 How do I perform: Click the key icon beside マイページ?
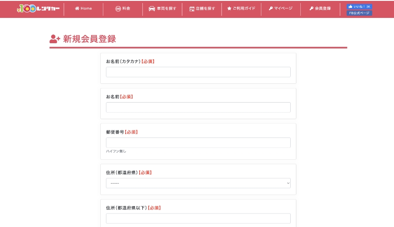tap(271, 8)
